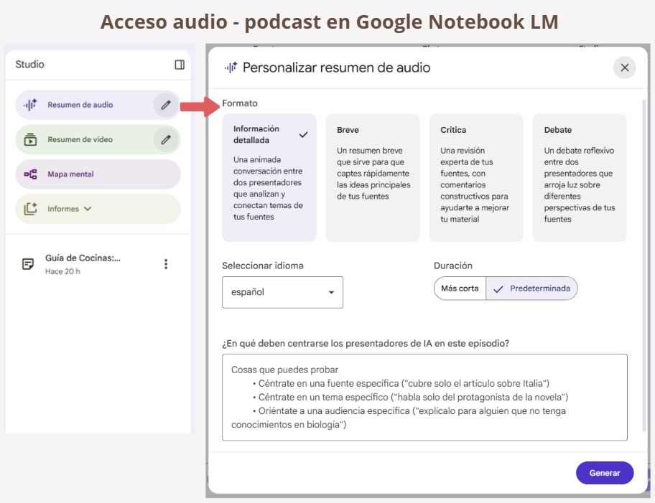
Task: Set duration to Predeterminada
Action: [x=532, y=288]
